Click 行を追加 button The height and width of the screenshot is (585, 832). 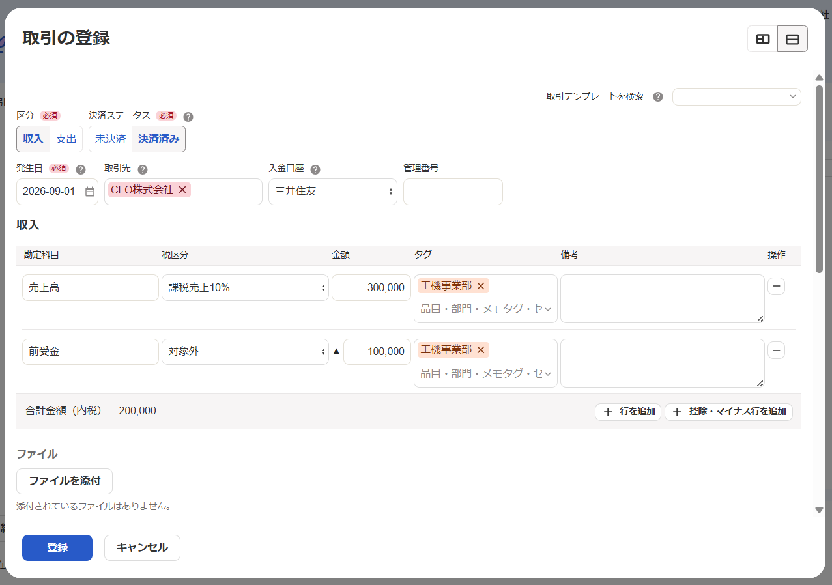pos(628,412)
